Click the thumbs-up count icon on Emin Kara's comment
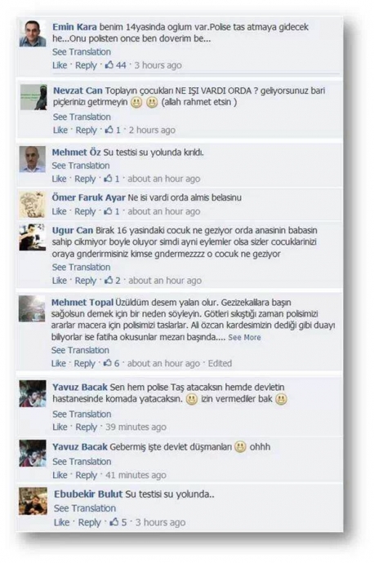The image size is (374, 563). point(109,65)
